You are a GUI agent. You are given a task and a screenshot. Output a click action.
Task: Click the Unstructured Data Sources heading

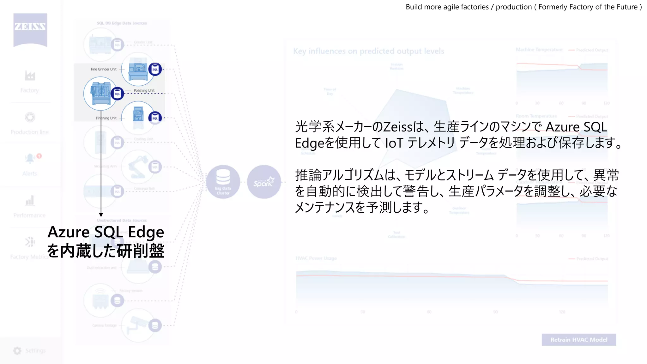coord(122,220)
